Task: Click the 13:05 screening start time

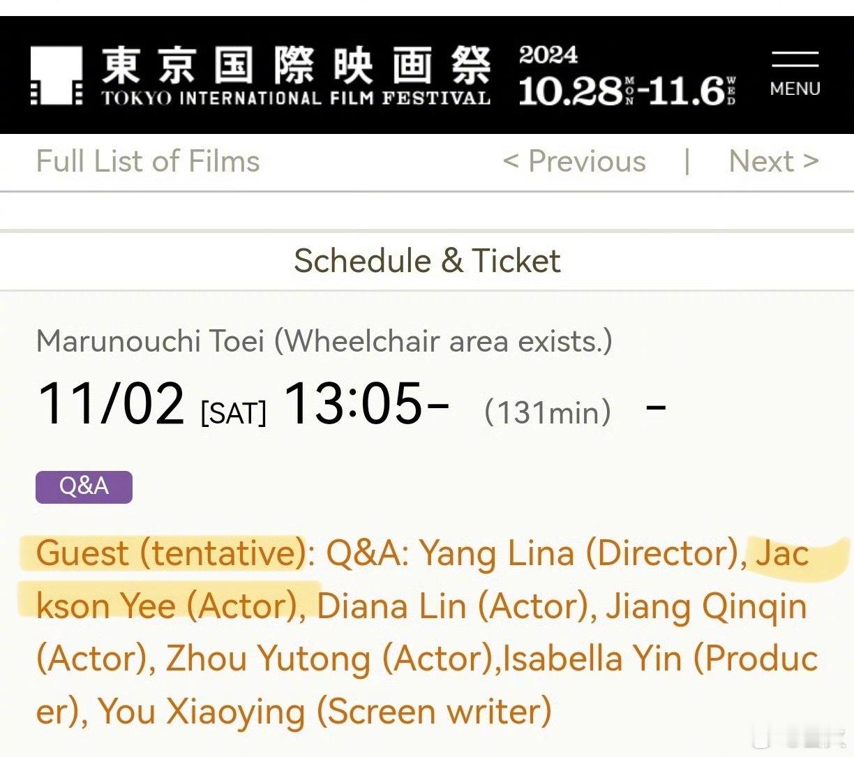Action: pos(366,404)
